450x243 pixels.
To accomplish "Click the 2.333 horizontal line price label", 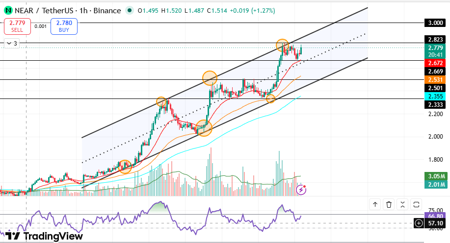I will [435, 104].
